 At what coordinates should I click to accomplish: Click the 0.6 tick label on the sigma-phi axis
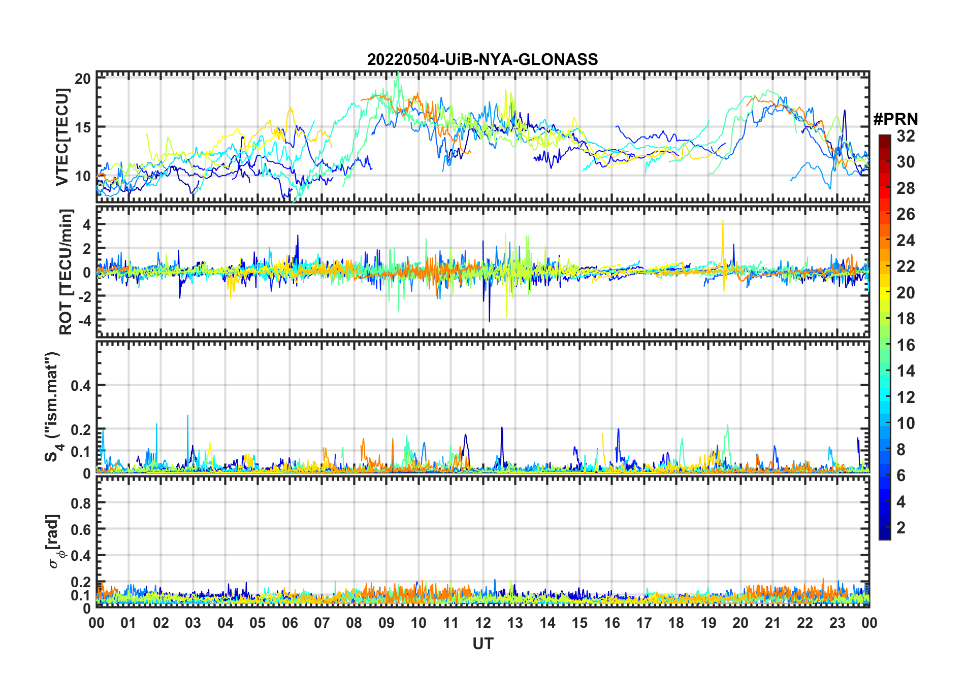pos(81,529)
